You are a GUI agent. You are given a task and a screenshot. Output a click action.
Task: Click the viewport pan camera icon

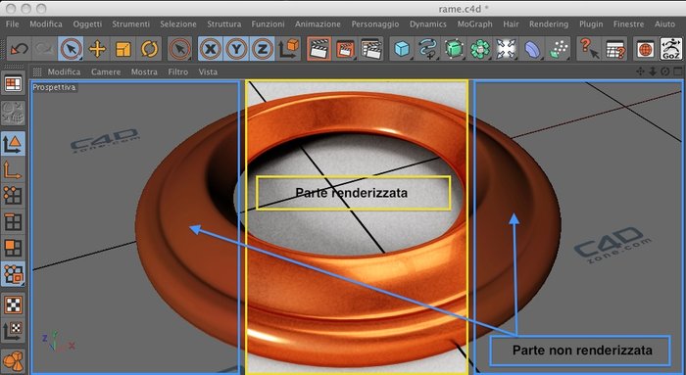(x=640, y=71)
